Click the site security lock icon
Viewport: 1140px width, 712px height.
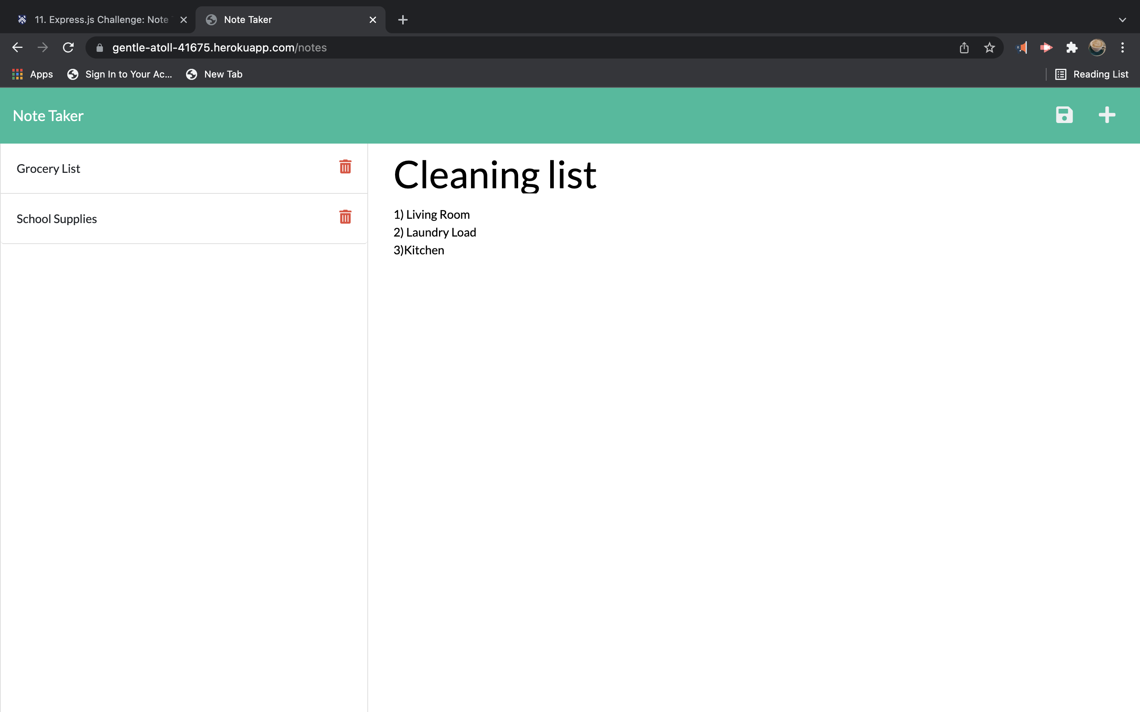pyautogui.click(x=99, y=47)
